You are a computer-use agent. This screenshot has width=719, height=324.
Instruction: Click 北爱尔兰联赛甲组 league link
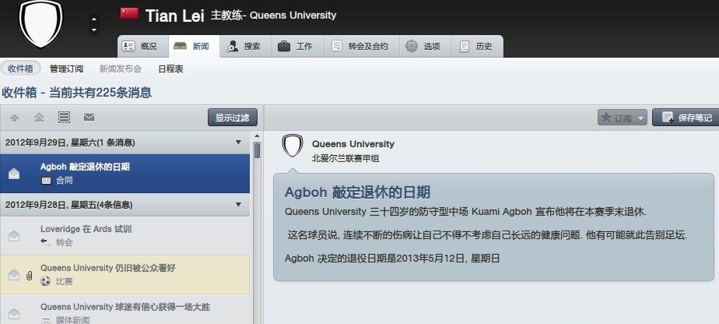tap(345, 158)
